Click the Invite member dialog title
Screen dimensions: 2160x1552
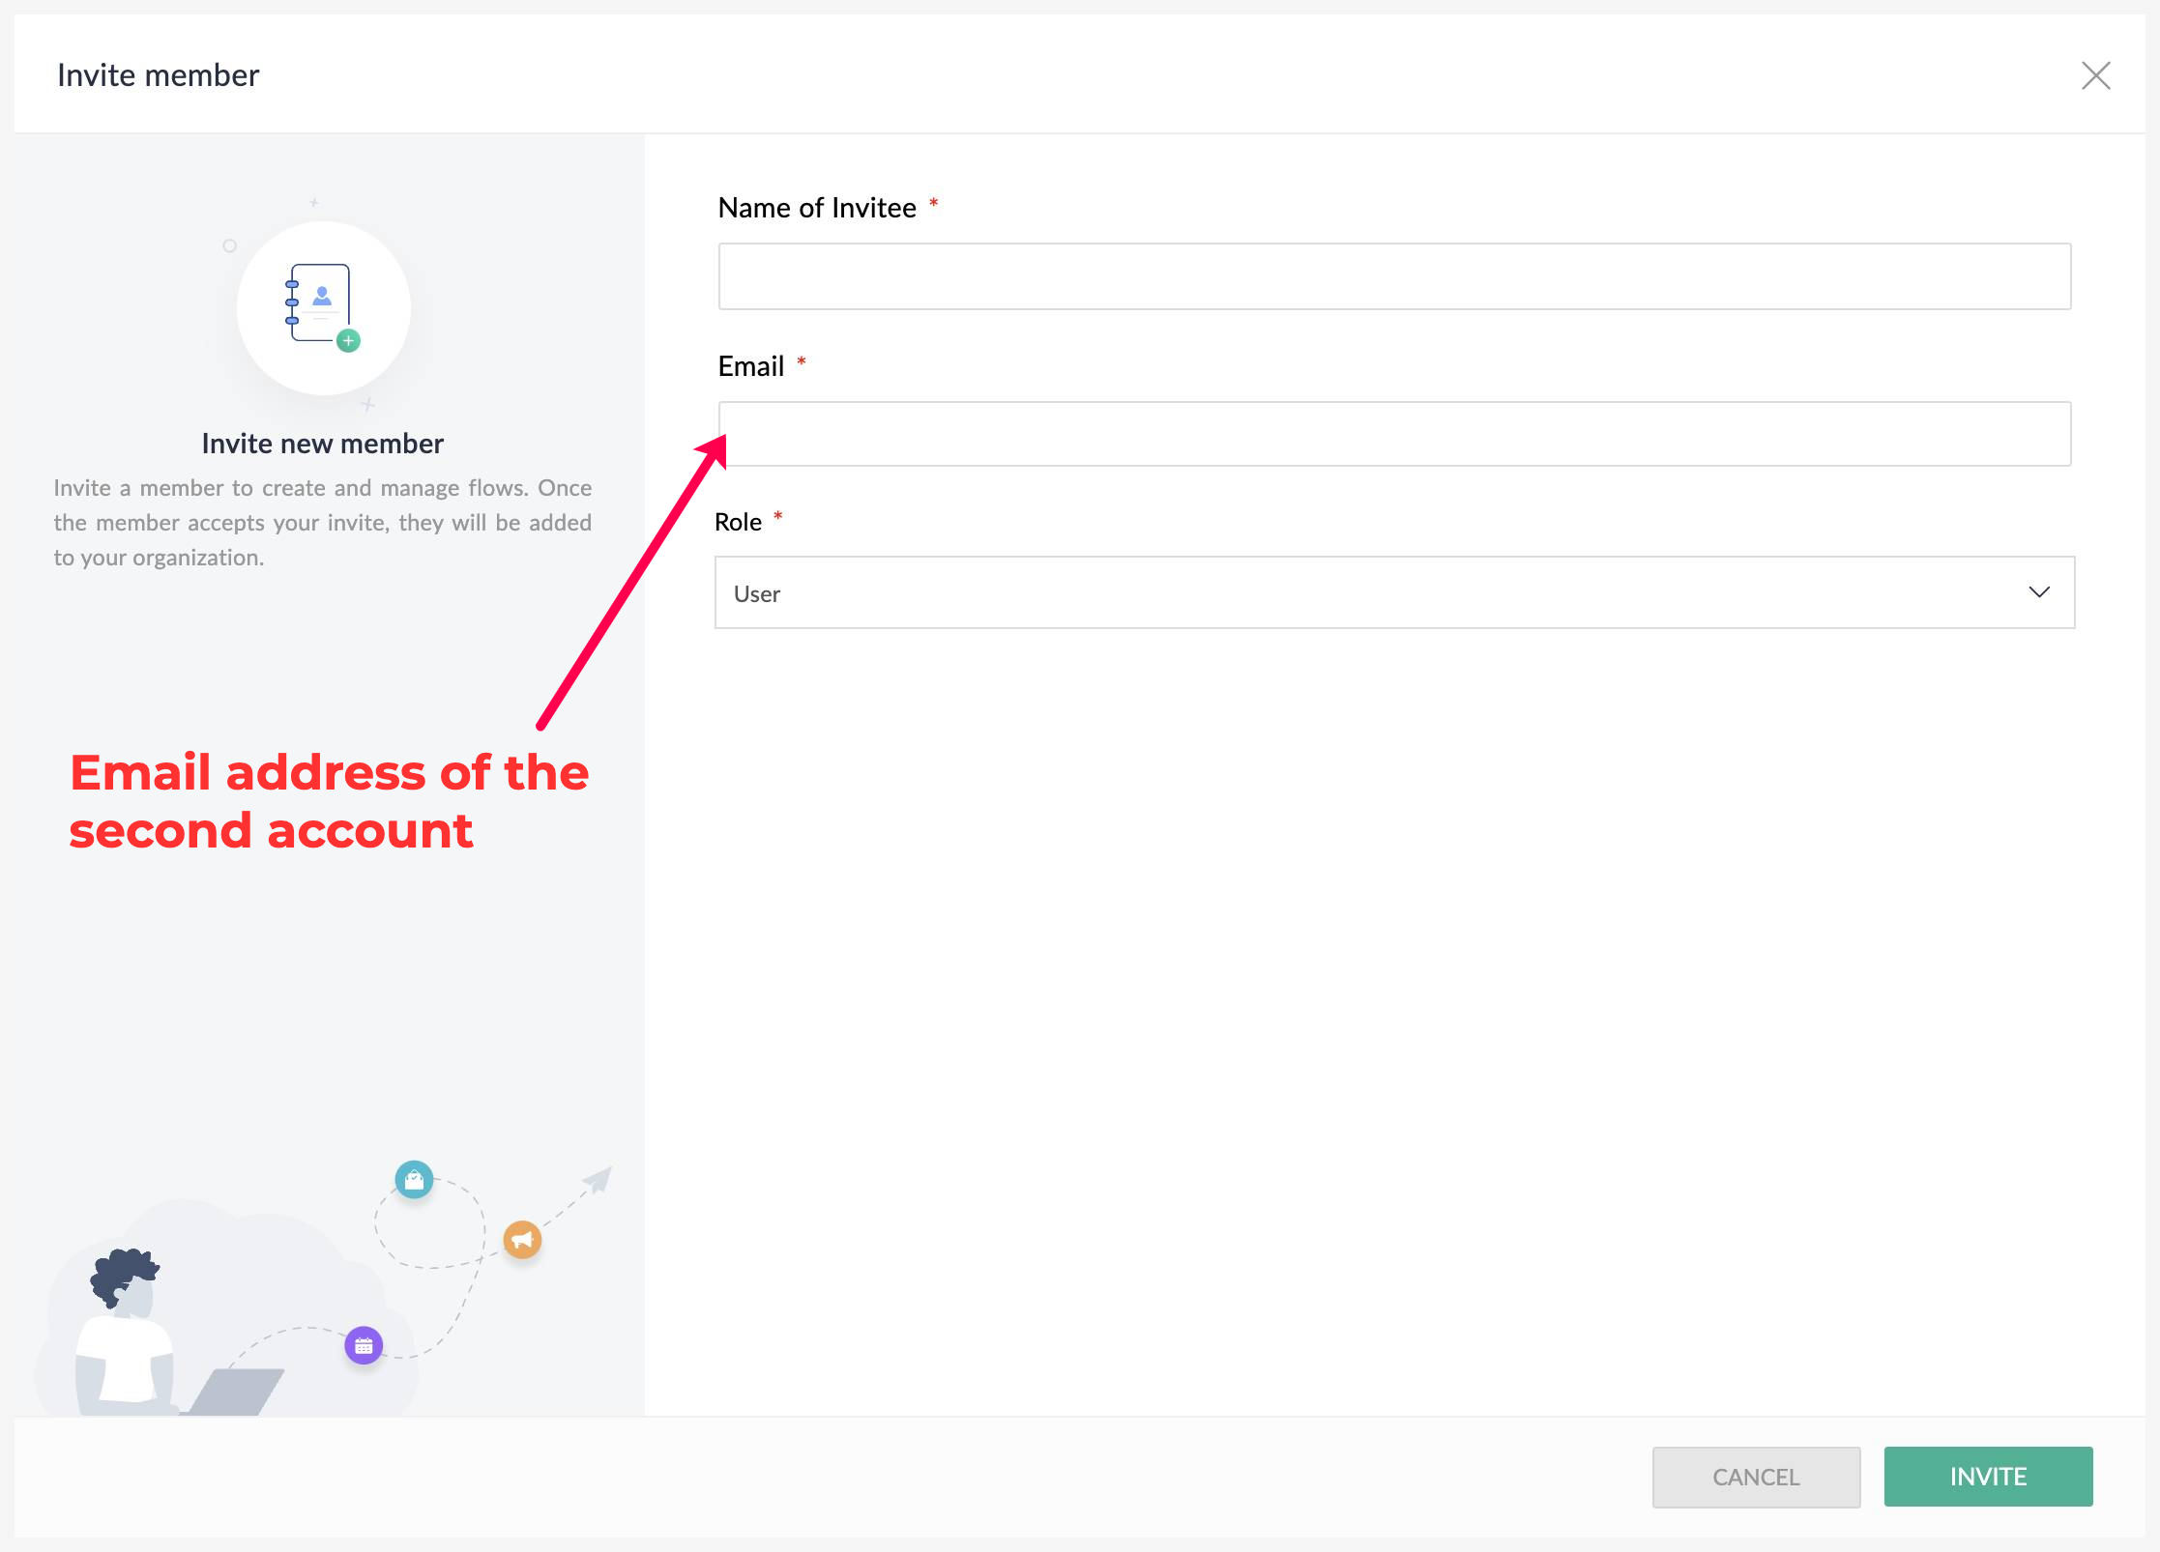[x=158, y=75]
